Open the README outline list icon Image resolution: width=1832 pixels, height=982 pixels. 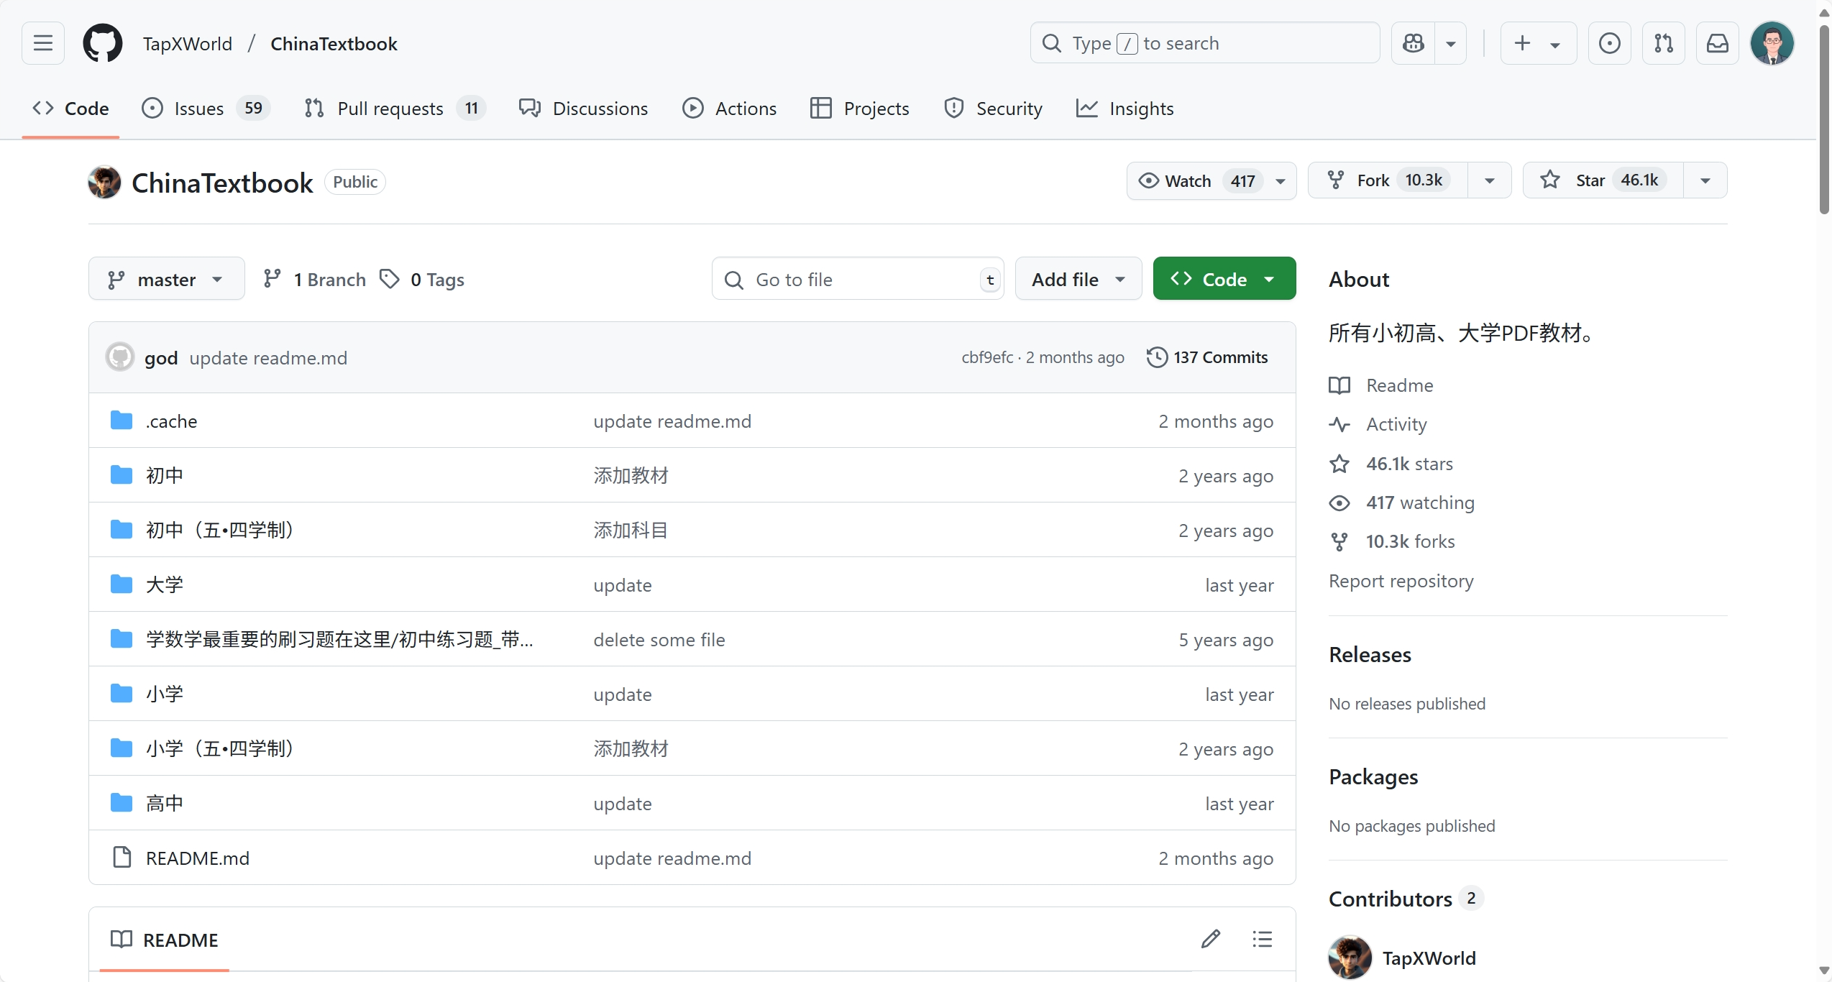1263,939
